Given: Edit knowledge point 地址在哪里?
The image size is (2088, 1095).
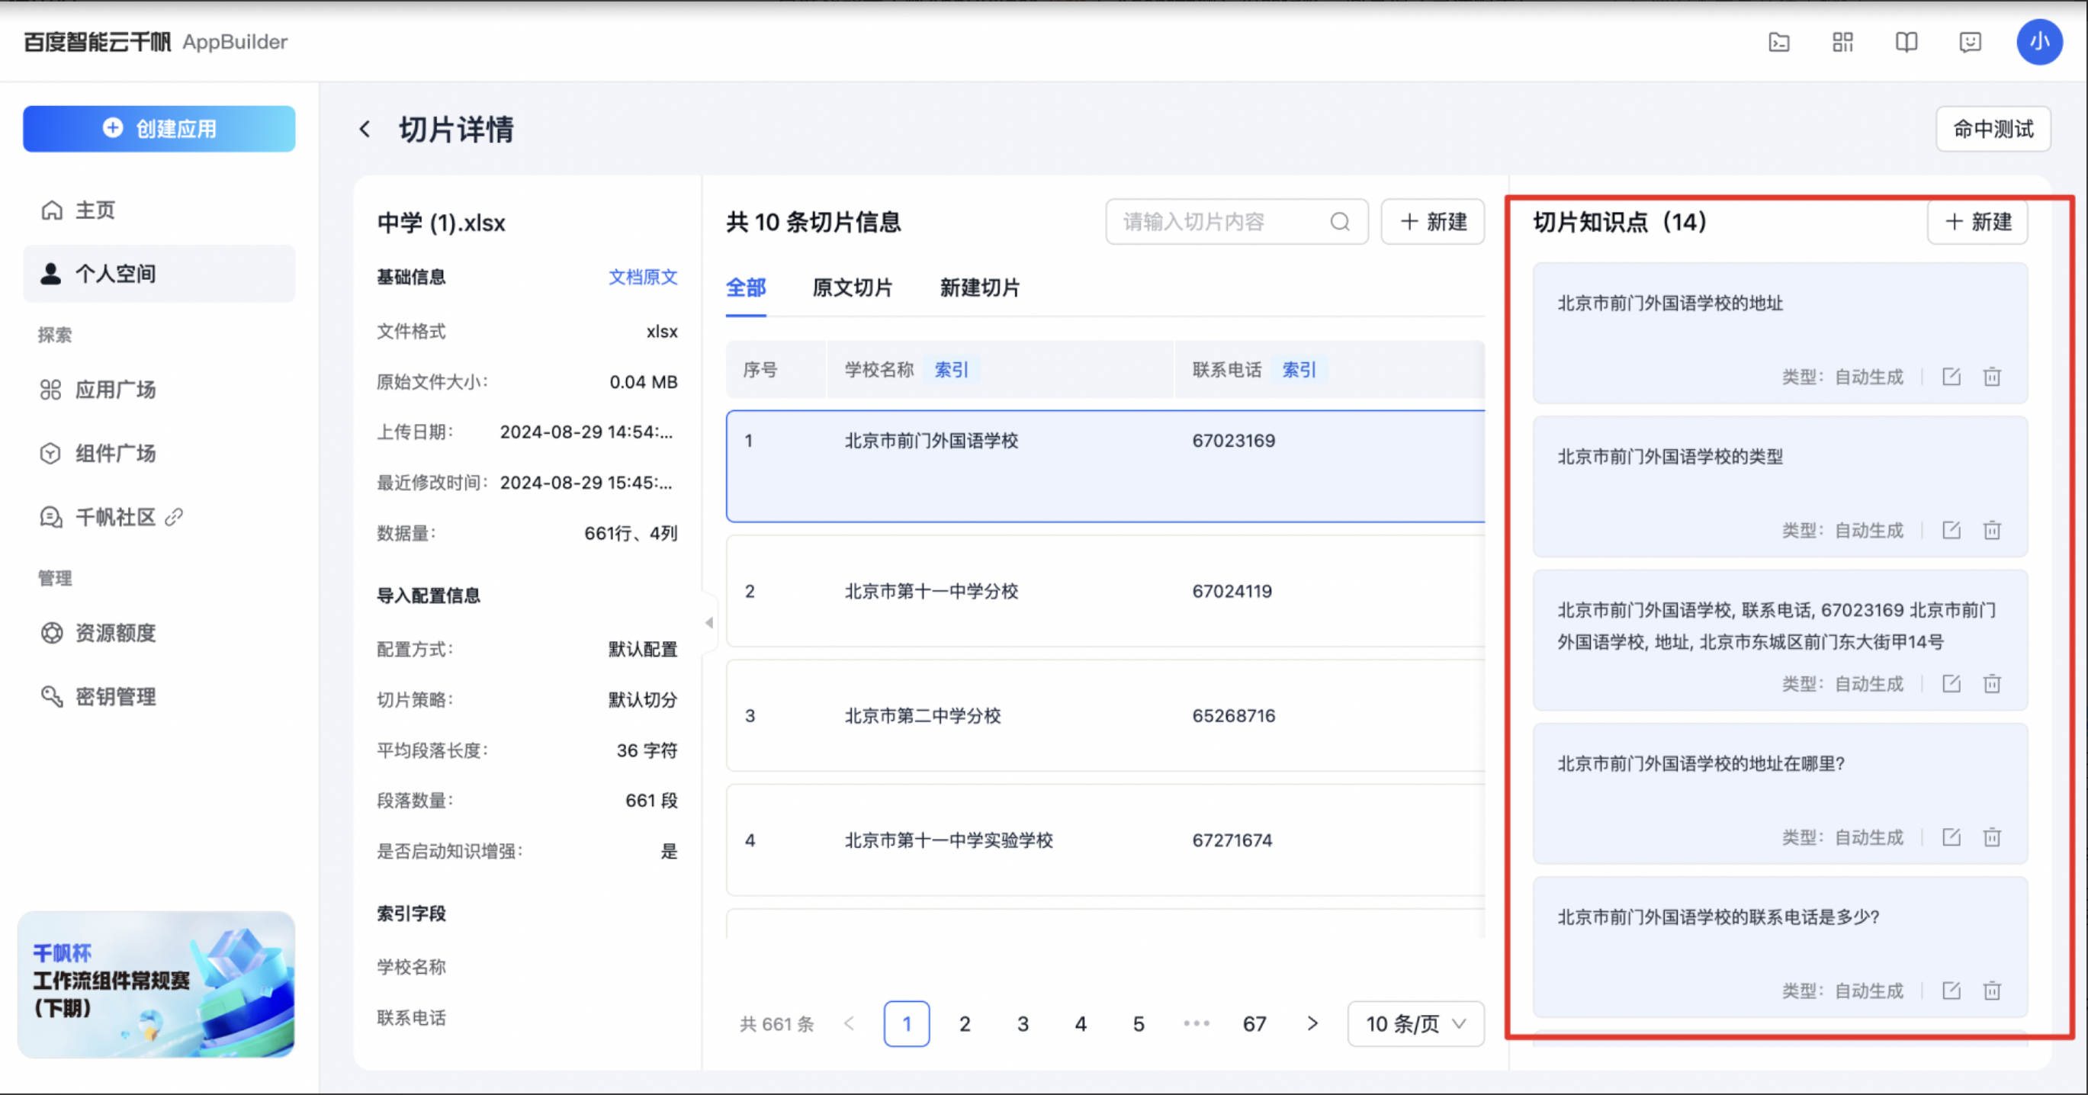Looking at the screenshot, I should (x=1951, y=837).
